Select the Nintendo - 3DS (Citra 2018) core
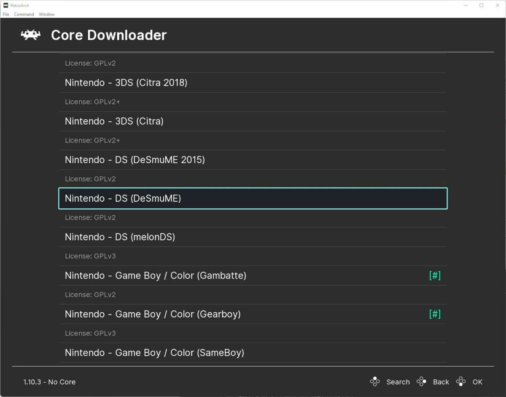This screenshot has height=397, width=506. tap(126, 83)
